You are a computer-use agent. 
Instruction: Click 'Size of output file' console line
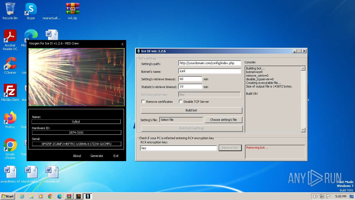click(269, 86)
